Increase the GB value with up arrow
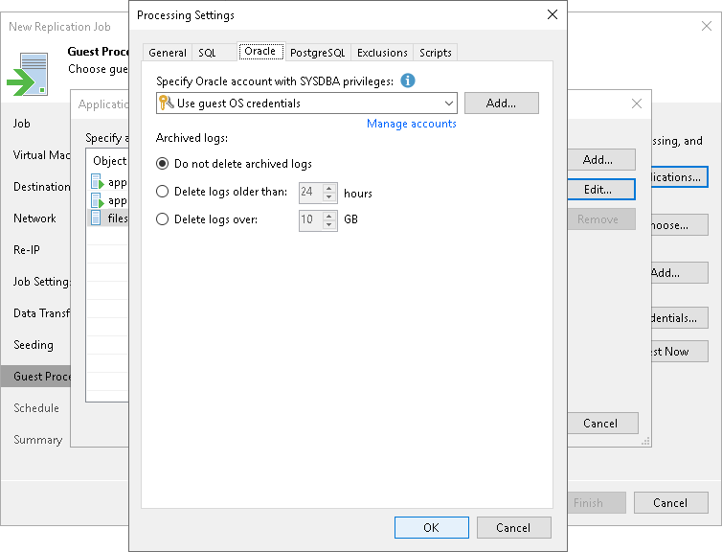Viewport: 722px width, 552px height. click(x=328, y=216)
